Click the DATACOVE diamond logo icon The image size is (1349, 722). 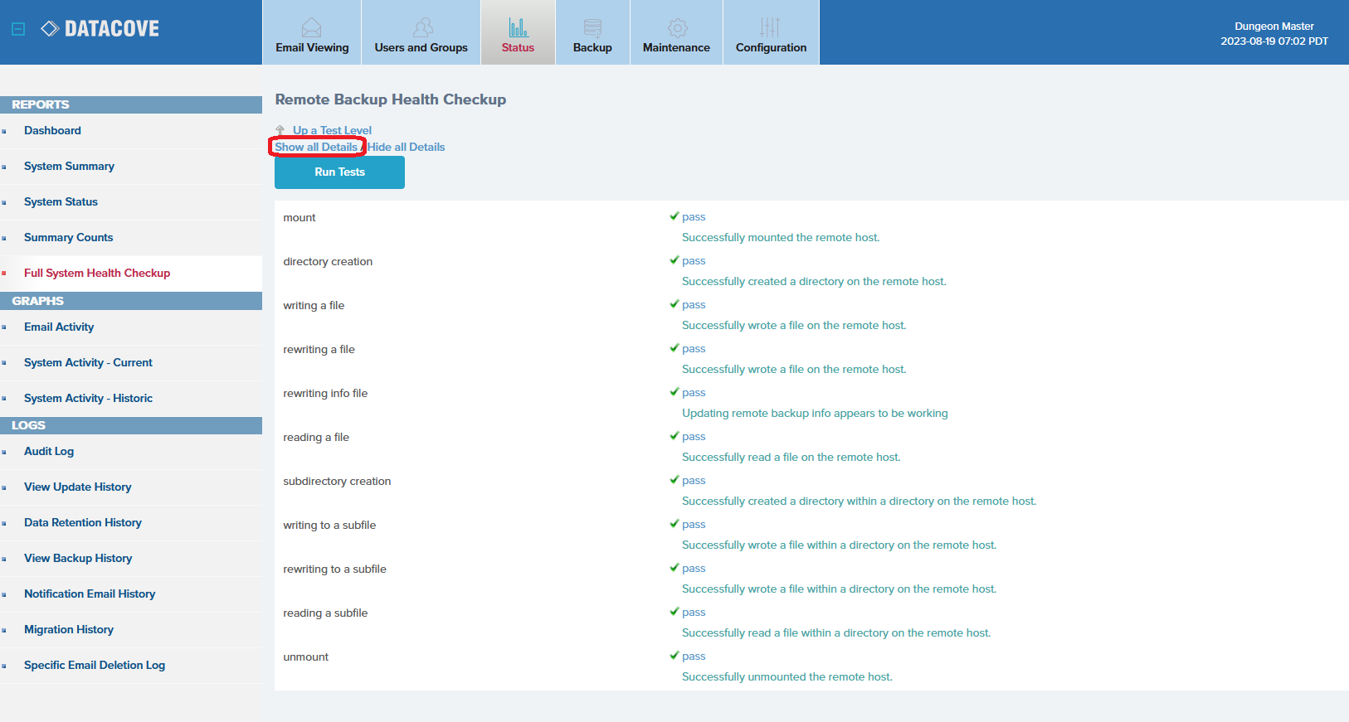(50, 29)
